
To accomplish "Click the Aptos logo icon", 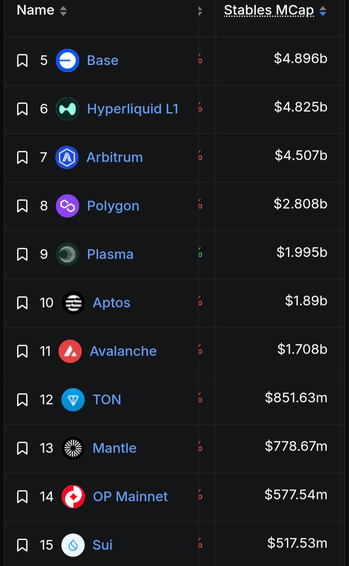I will [73, 303].
